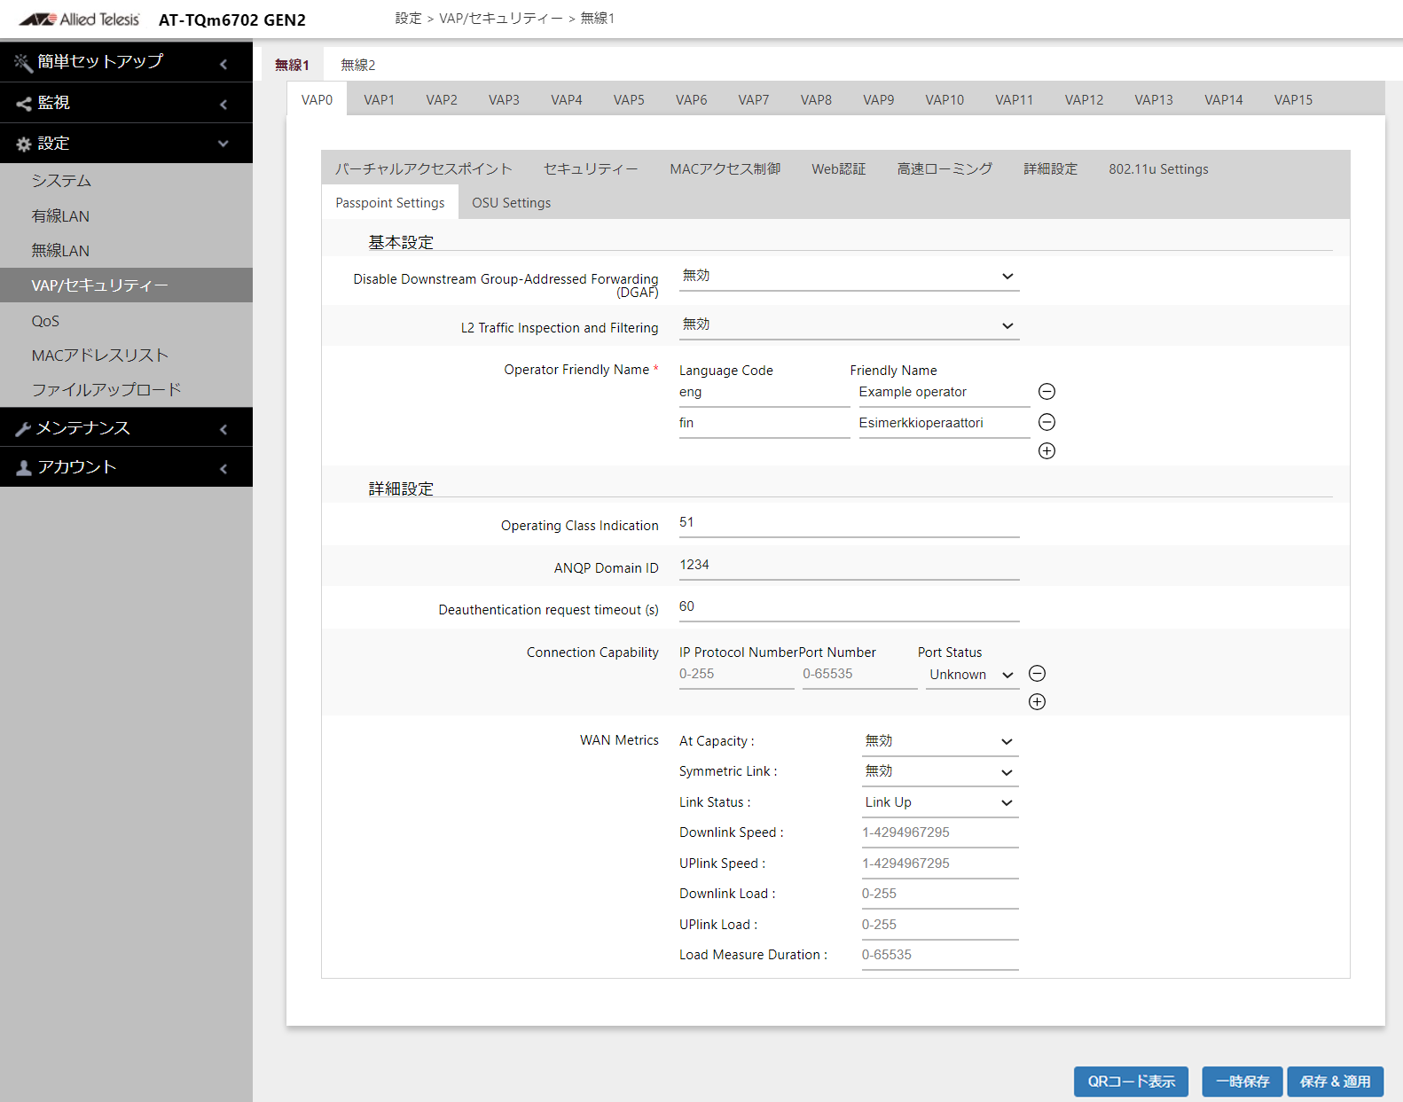Expand アカウント menu chevron
Image resolution: width=1403 pixels, height=1102 pixels.
coord(223,468)
